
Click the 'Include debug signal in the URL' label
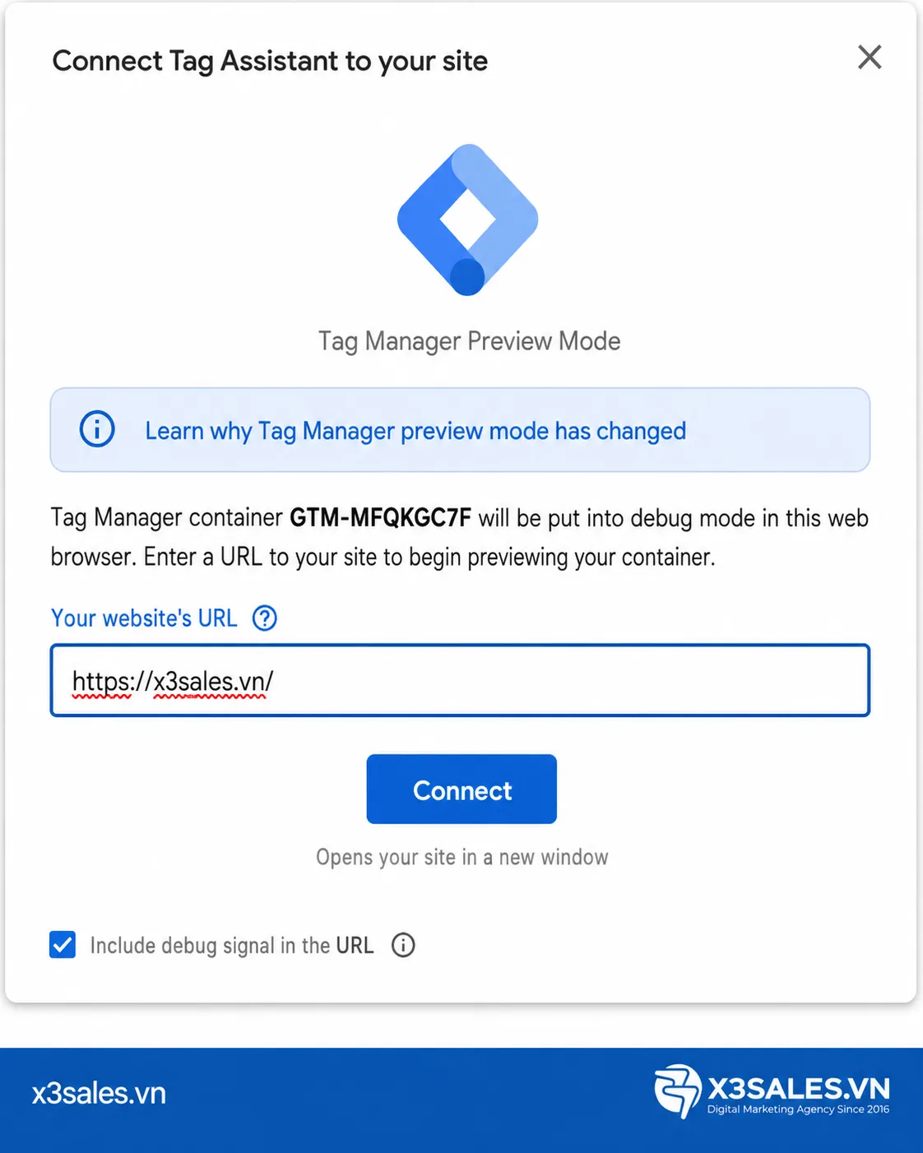232,946
